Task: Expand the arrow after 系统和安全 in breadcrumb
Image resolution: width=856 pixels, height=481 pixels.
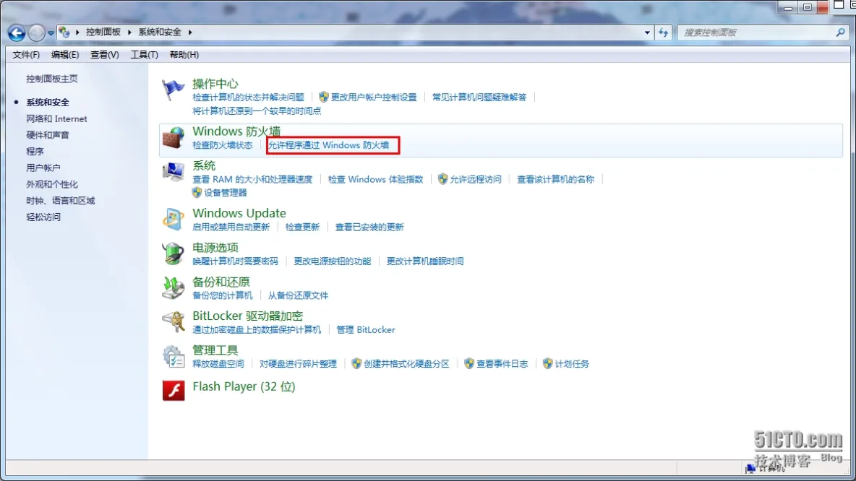Action: click(190, 32)
